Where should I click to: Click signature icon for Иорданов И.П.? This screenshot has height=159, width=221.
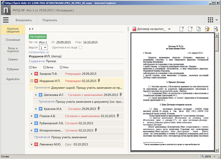tap(36, 81)
